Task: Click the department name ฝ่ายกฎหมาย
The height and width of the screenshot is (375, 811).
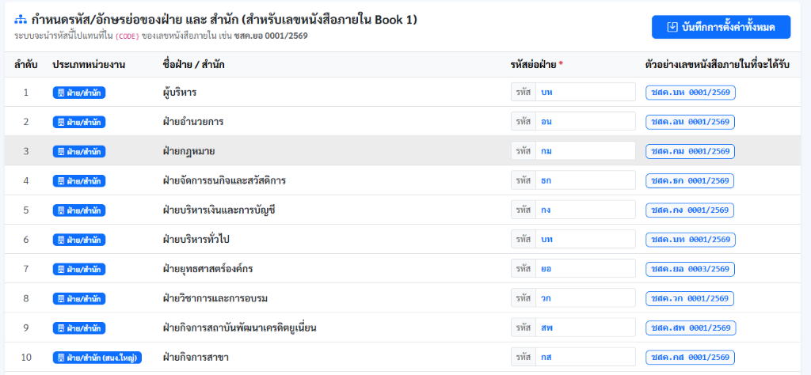Action: (188, 151)
